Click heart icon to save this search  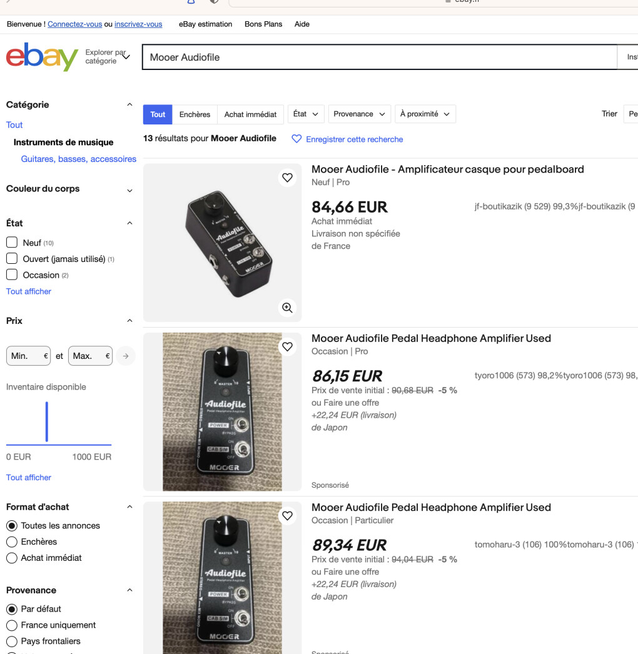[x=296, y=139]
